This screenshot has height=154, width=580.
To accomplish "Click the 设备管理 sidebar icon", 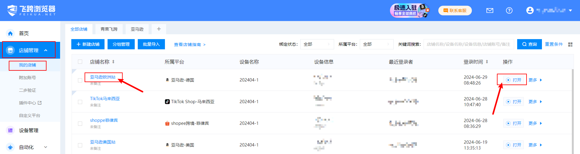I will point(10,130).
